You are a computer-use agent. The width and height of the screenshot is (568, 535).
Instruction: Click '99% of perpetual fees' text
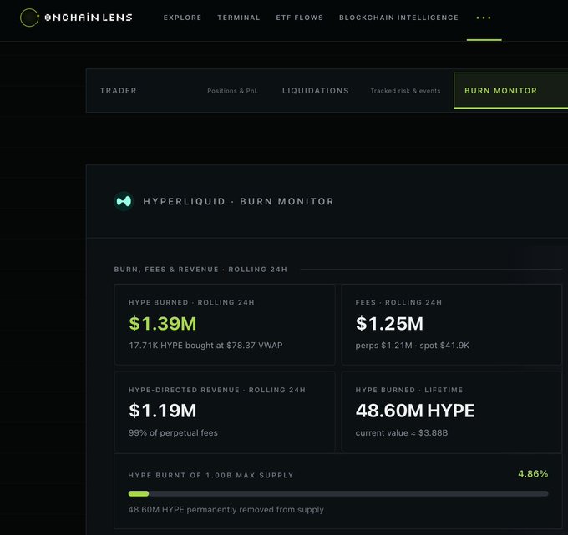point(173,433)
